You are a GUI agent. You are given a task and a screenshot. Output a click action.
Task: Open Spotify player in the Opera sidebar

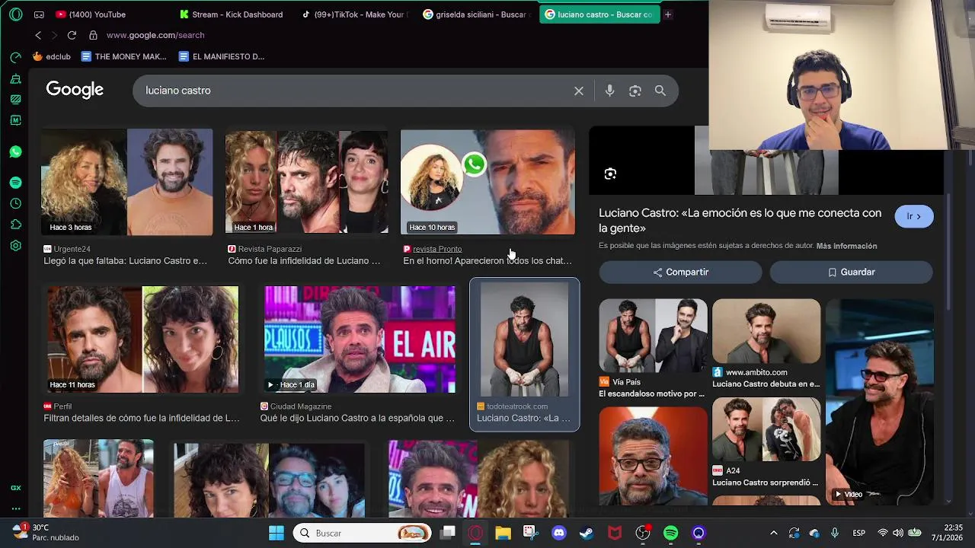[x=15, y=183]
